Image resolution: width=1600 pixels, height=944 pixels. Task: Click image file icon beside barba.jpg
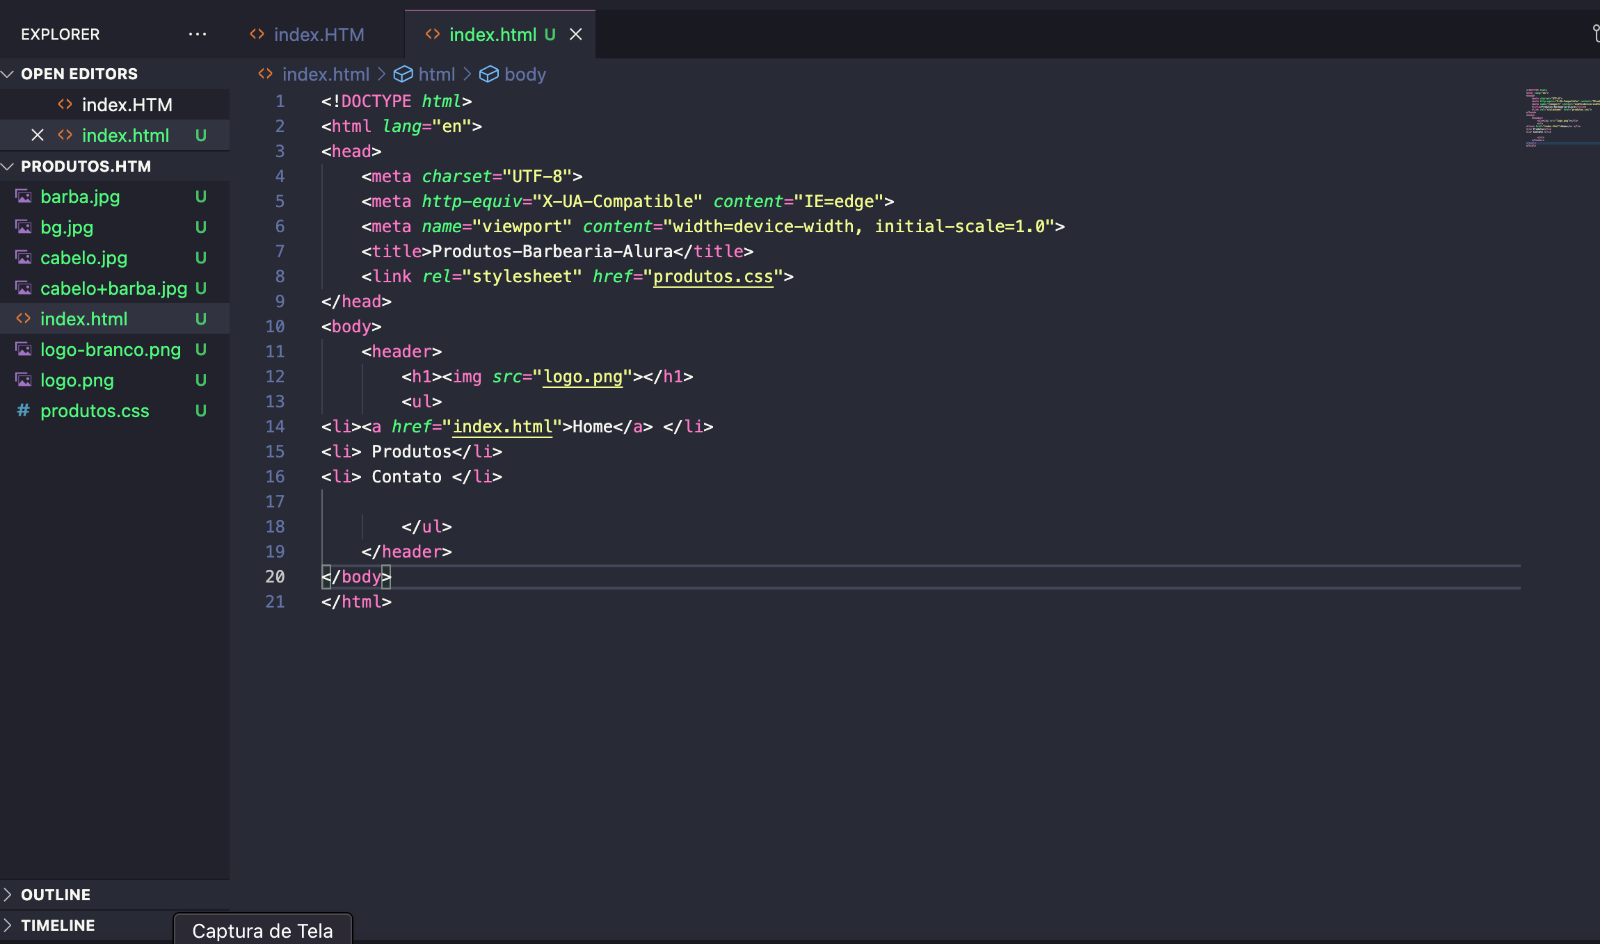[24, 197]
